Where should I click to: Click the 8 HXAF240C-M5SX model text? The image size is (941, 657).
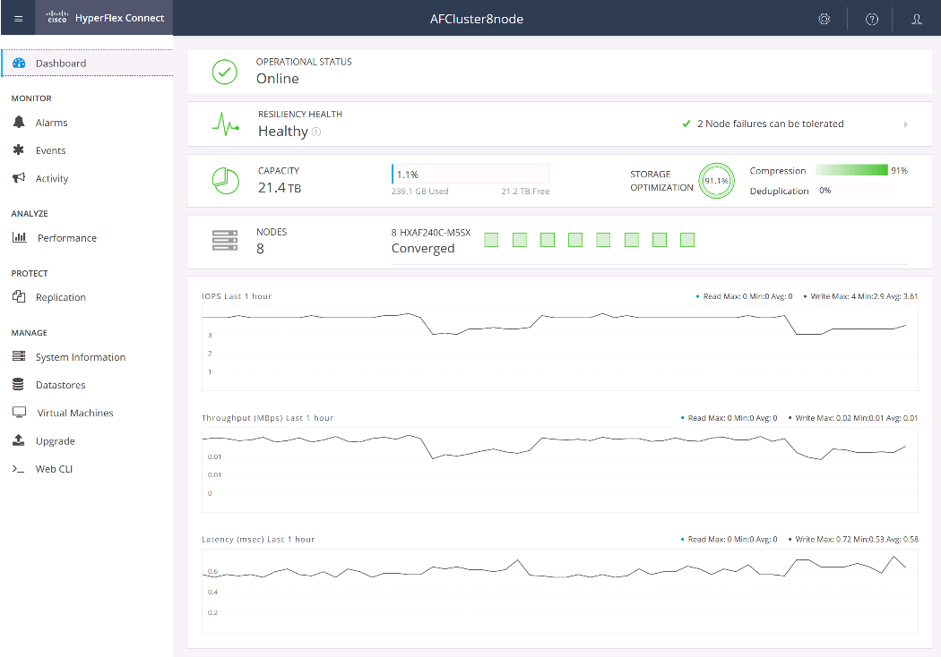(431, 233)
